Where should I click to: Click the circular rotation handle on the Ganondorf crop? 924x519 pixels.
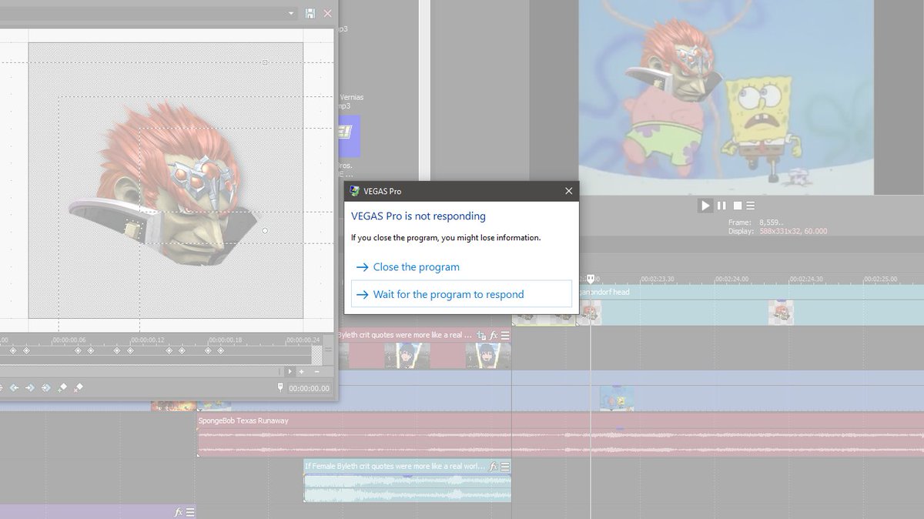pos(265,230)
